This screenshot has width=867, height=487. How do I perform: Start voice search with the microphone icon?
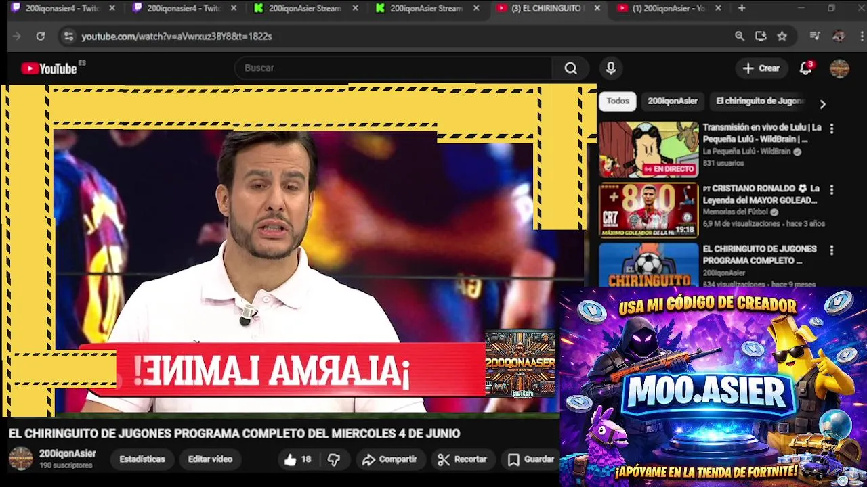coord(611,68)
